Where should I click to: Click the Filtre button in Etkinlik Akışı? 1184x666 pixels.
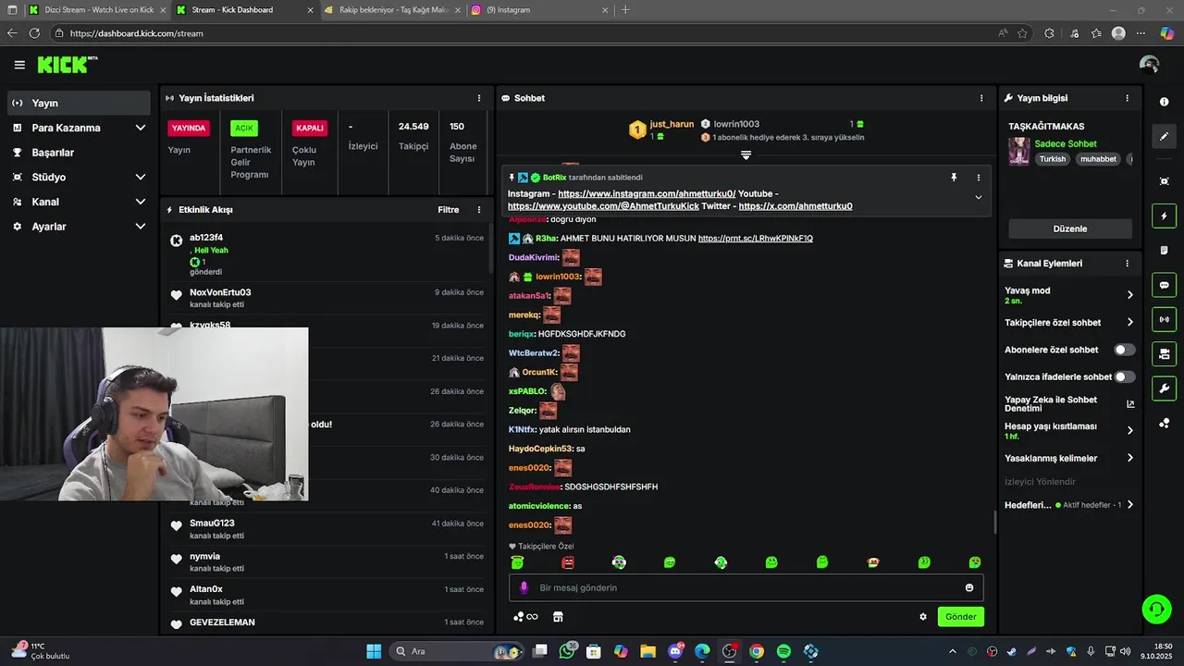(x=448, y=210)
